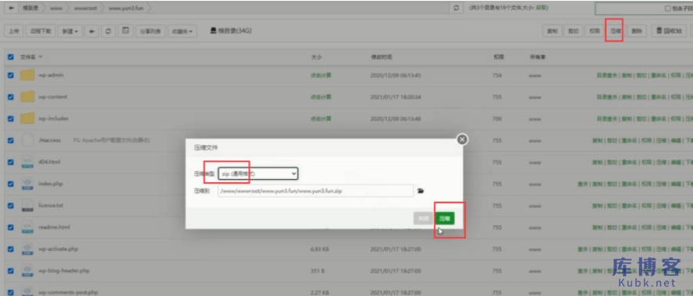Click the 上传 upload button
693x296 pixels.
pyautogui.click(x=14, y=31)
